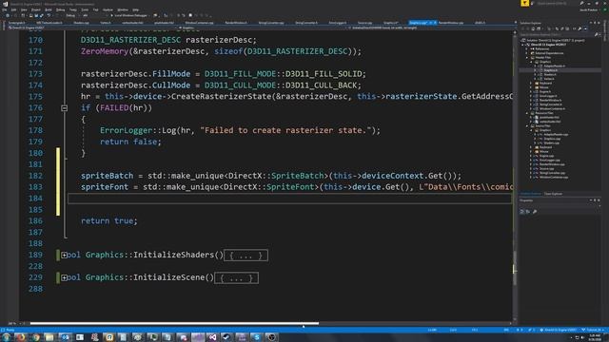Open Steam from the taskbar
This screenshot has width=609, height=342.
[226, 337]
